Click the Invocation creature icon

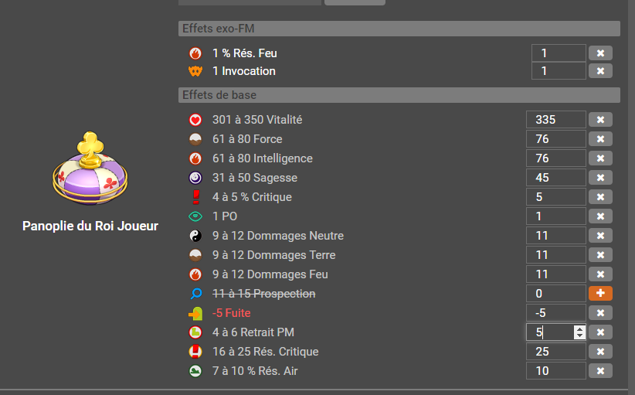[x=195, y=71]
